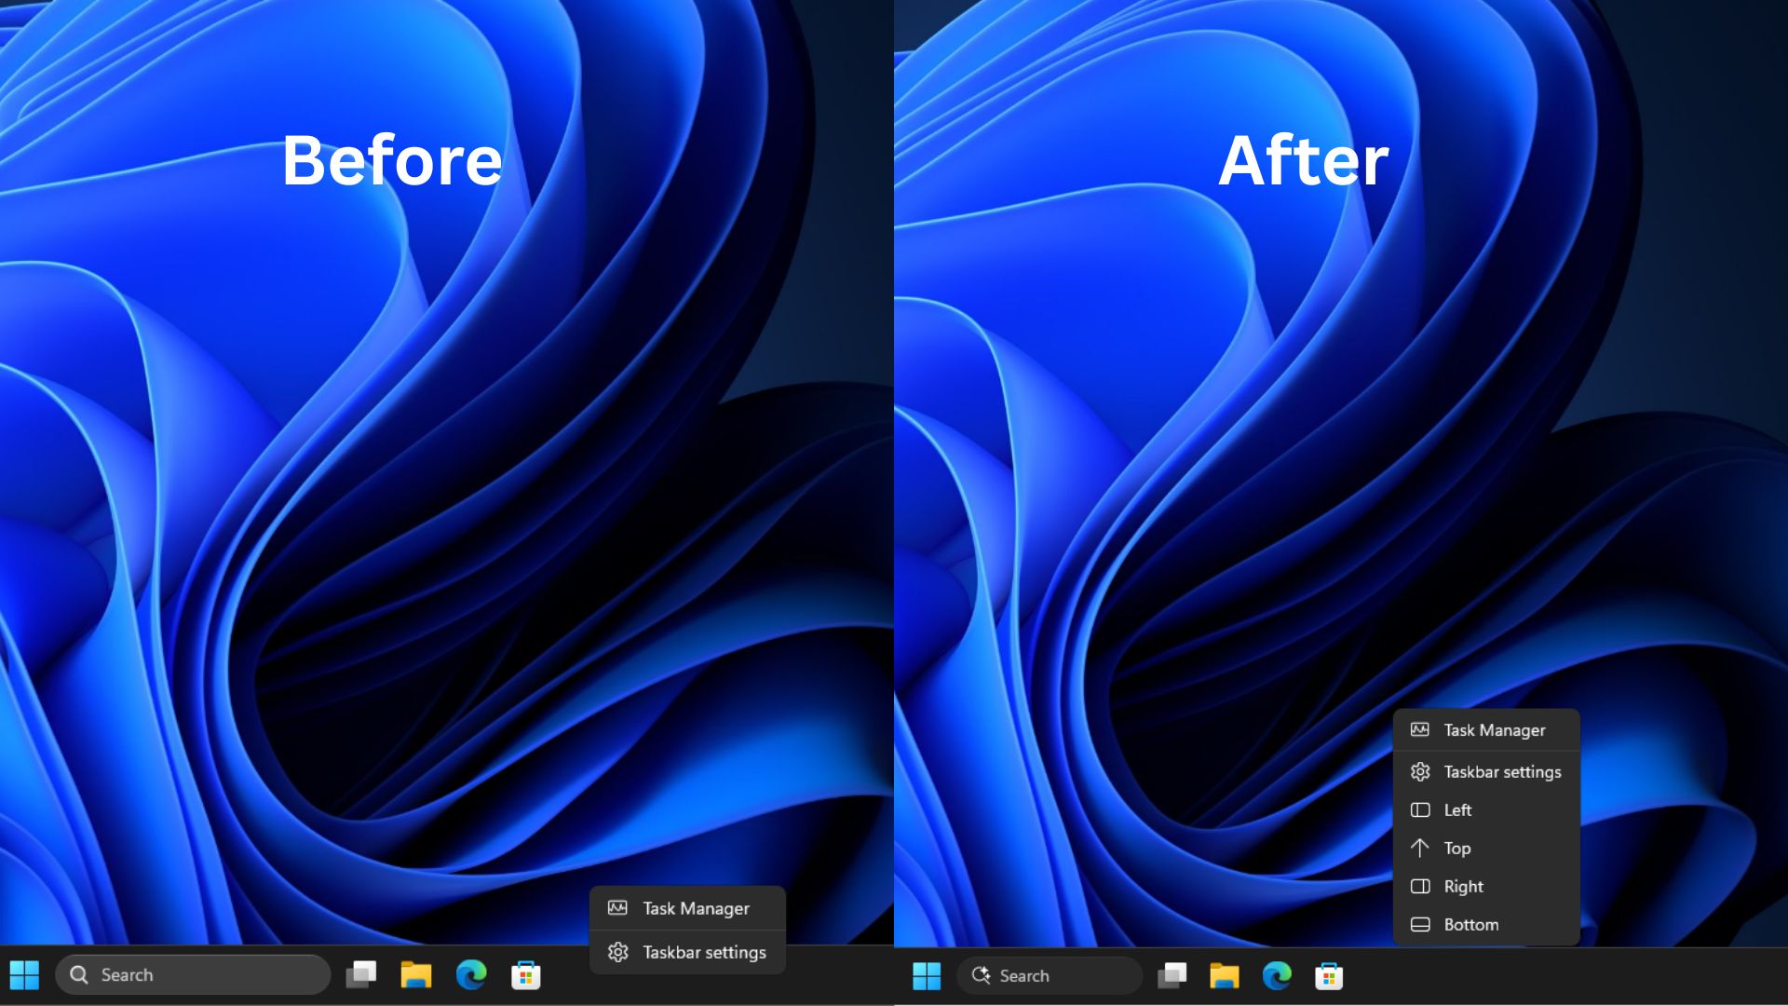Choose Task Manager in the Before context menu
This screenshot has width=1788, height=1006.
point(687,908)
